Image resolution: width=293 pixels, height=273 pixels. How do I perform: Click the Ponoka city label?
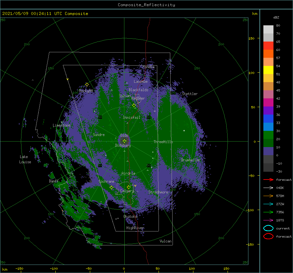148,67
